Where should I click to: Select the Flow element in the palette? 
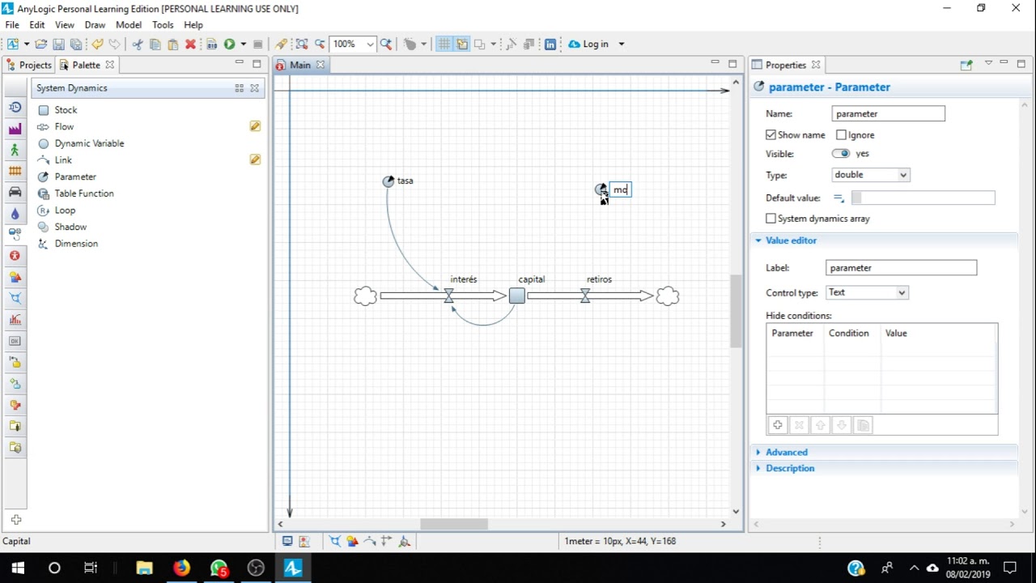point(62,126)
